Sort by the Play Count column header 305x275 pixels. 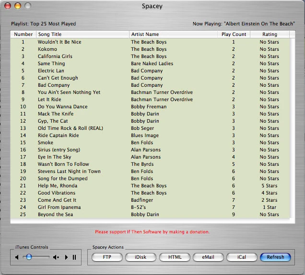[x=234, y=34]
